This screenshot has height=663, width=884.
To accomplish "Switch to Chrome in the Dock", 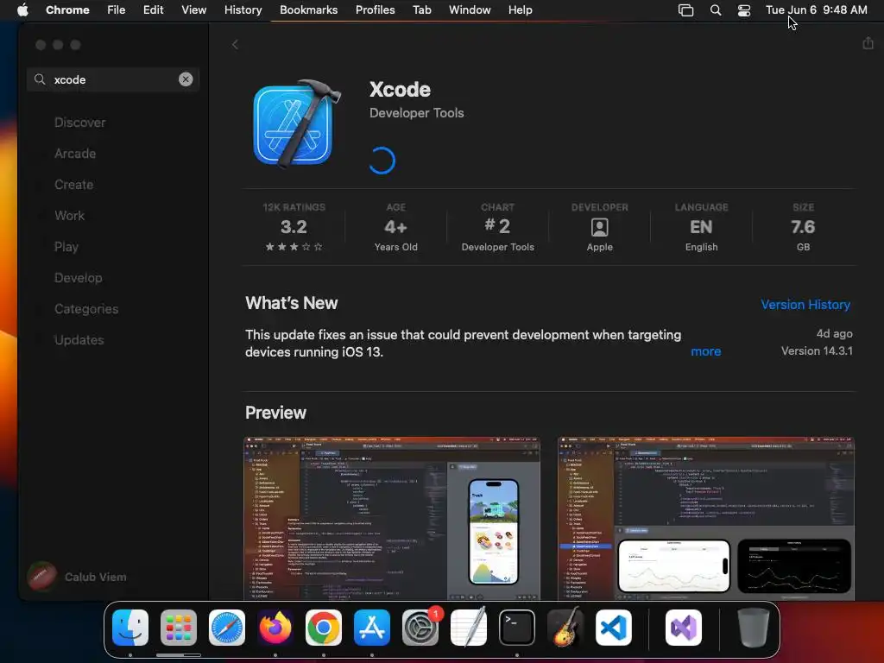I will pyautogui.click(x=324, y=628).
